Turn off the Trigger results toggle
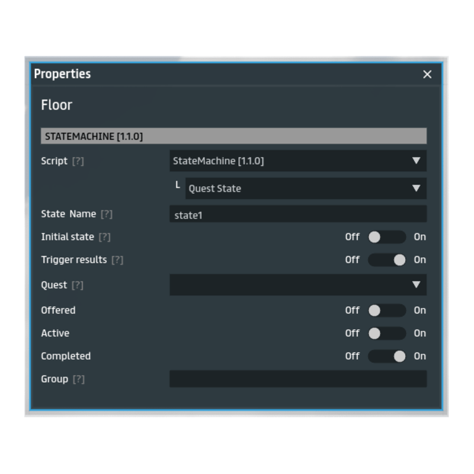474x474 pixels. point(386,260)
